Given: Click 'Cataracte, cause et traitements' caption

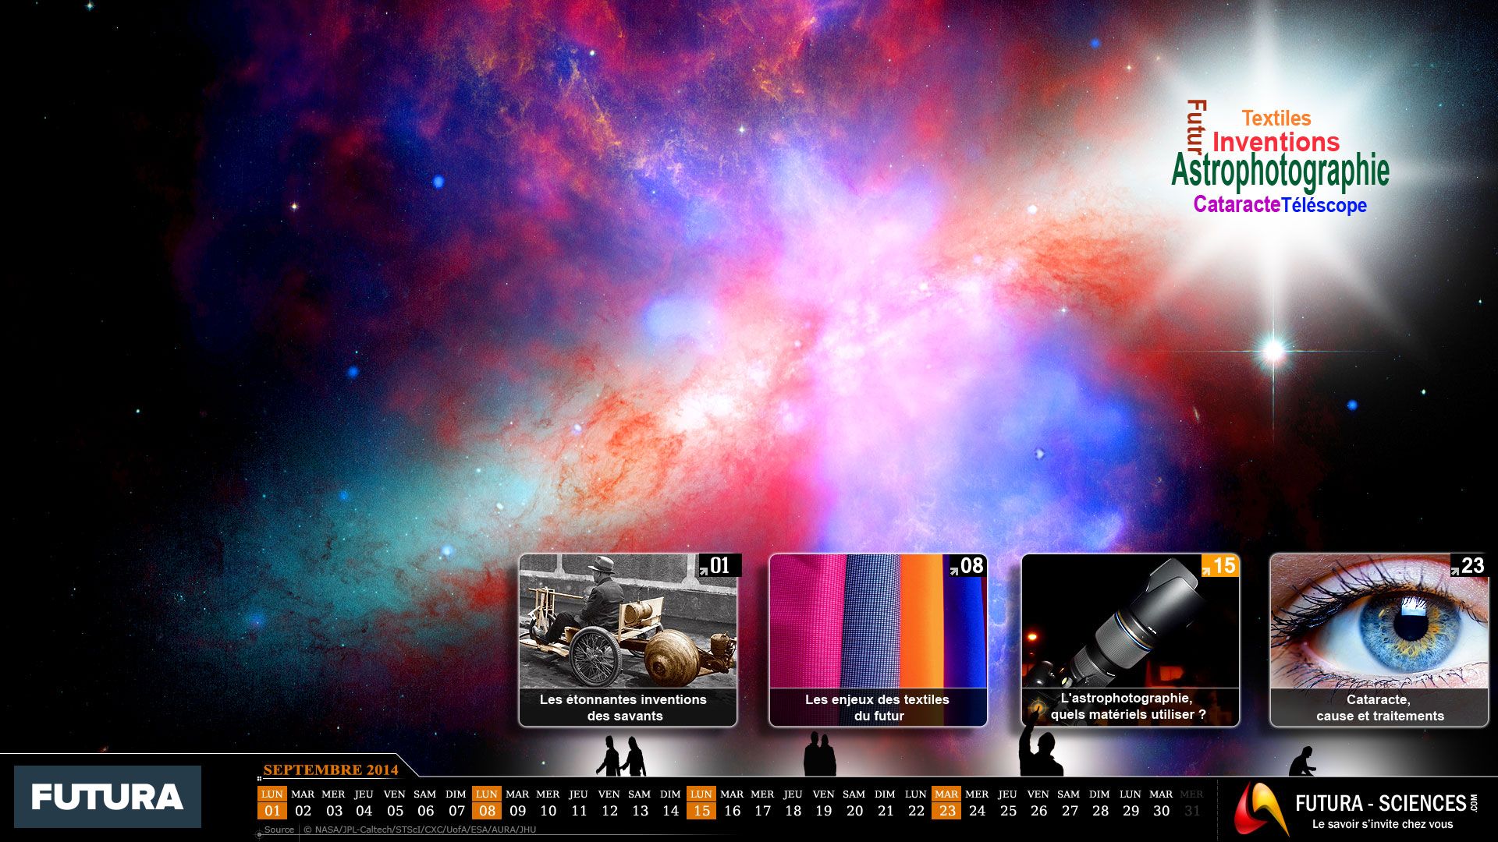Looking at the screenshot, I should tap(1379, 708).
